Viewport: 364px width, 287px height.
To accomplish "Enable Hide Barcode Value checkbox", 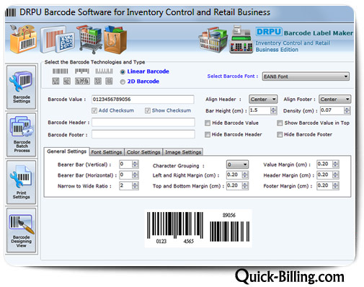I will pos(208,123).
